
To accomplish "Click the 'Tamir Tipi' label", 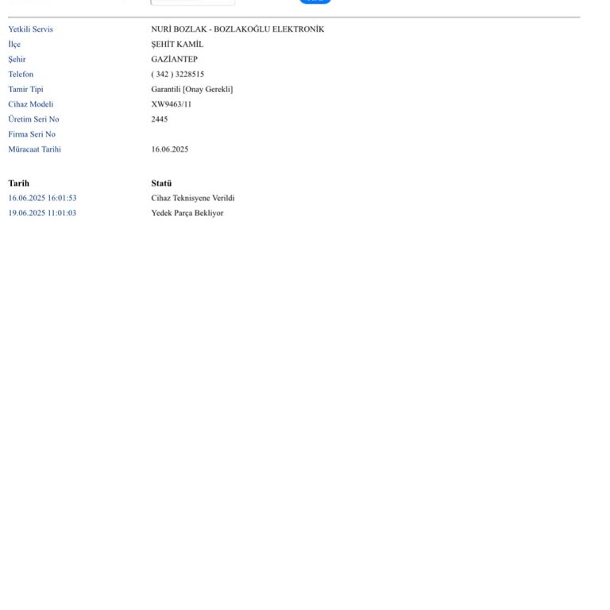I will pyautogui.click(x=25, y=89).
